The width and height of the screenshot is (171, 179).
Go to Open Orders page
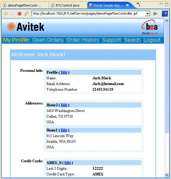(48, 40)
